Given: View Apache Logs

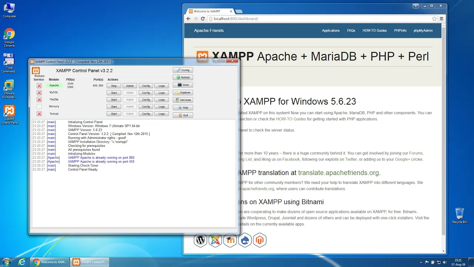Looking at the screenshot, I should [161, 86].
